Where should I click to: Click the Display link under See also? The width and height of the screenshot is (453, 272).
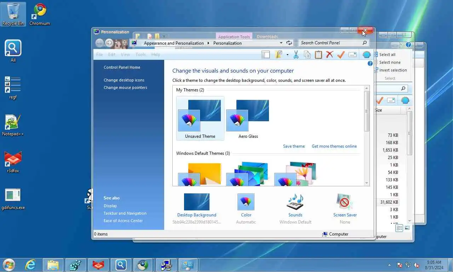[110, 206]
